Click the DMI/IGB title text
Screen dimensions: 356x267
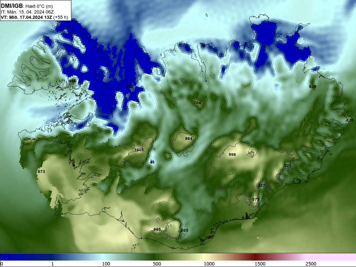click(12, 6)
